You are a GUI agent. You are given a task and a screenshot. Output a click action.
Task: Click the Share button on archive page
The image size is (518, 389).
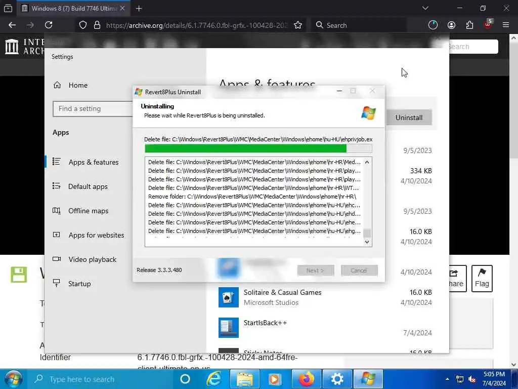(457, 279)
